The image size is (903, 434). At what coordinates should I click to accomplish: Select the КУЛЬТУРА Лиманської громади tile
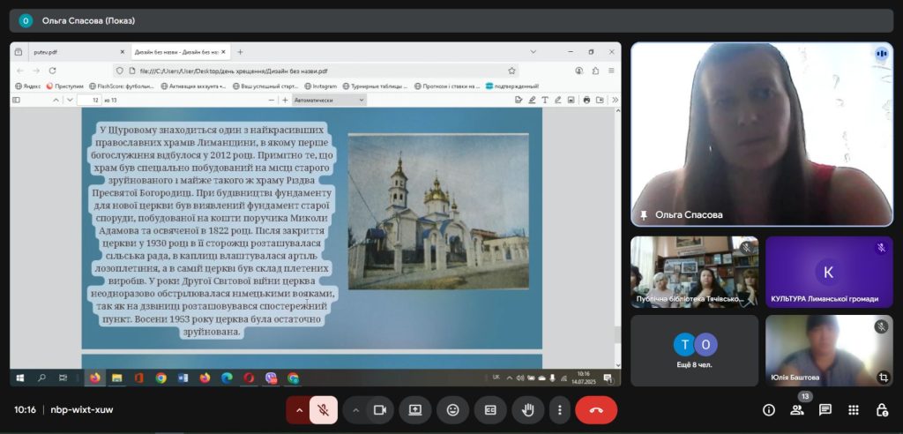(x=829, y=272)
